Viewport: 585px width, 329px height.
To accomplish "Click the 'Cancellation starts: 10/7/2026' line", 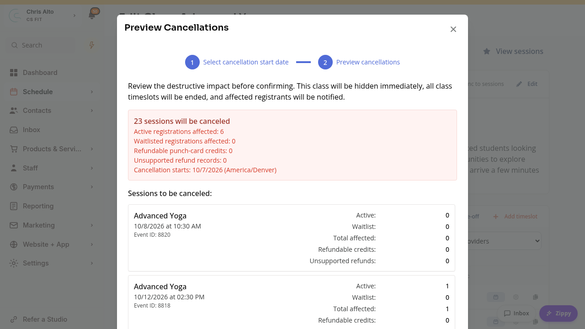I will click(205, 170).
